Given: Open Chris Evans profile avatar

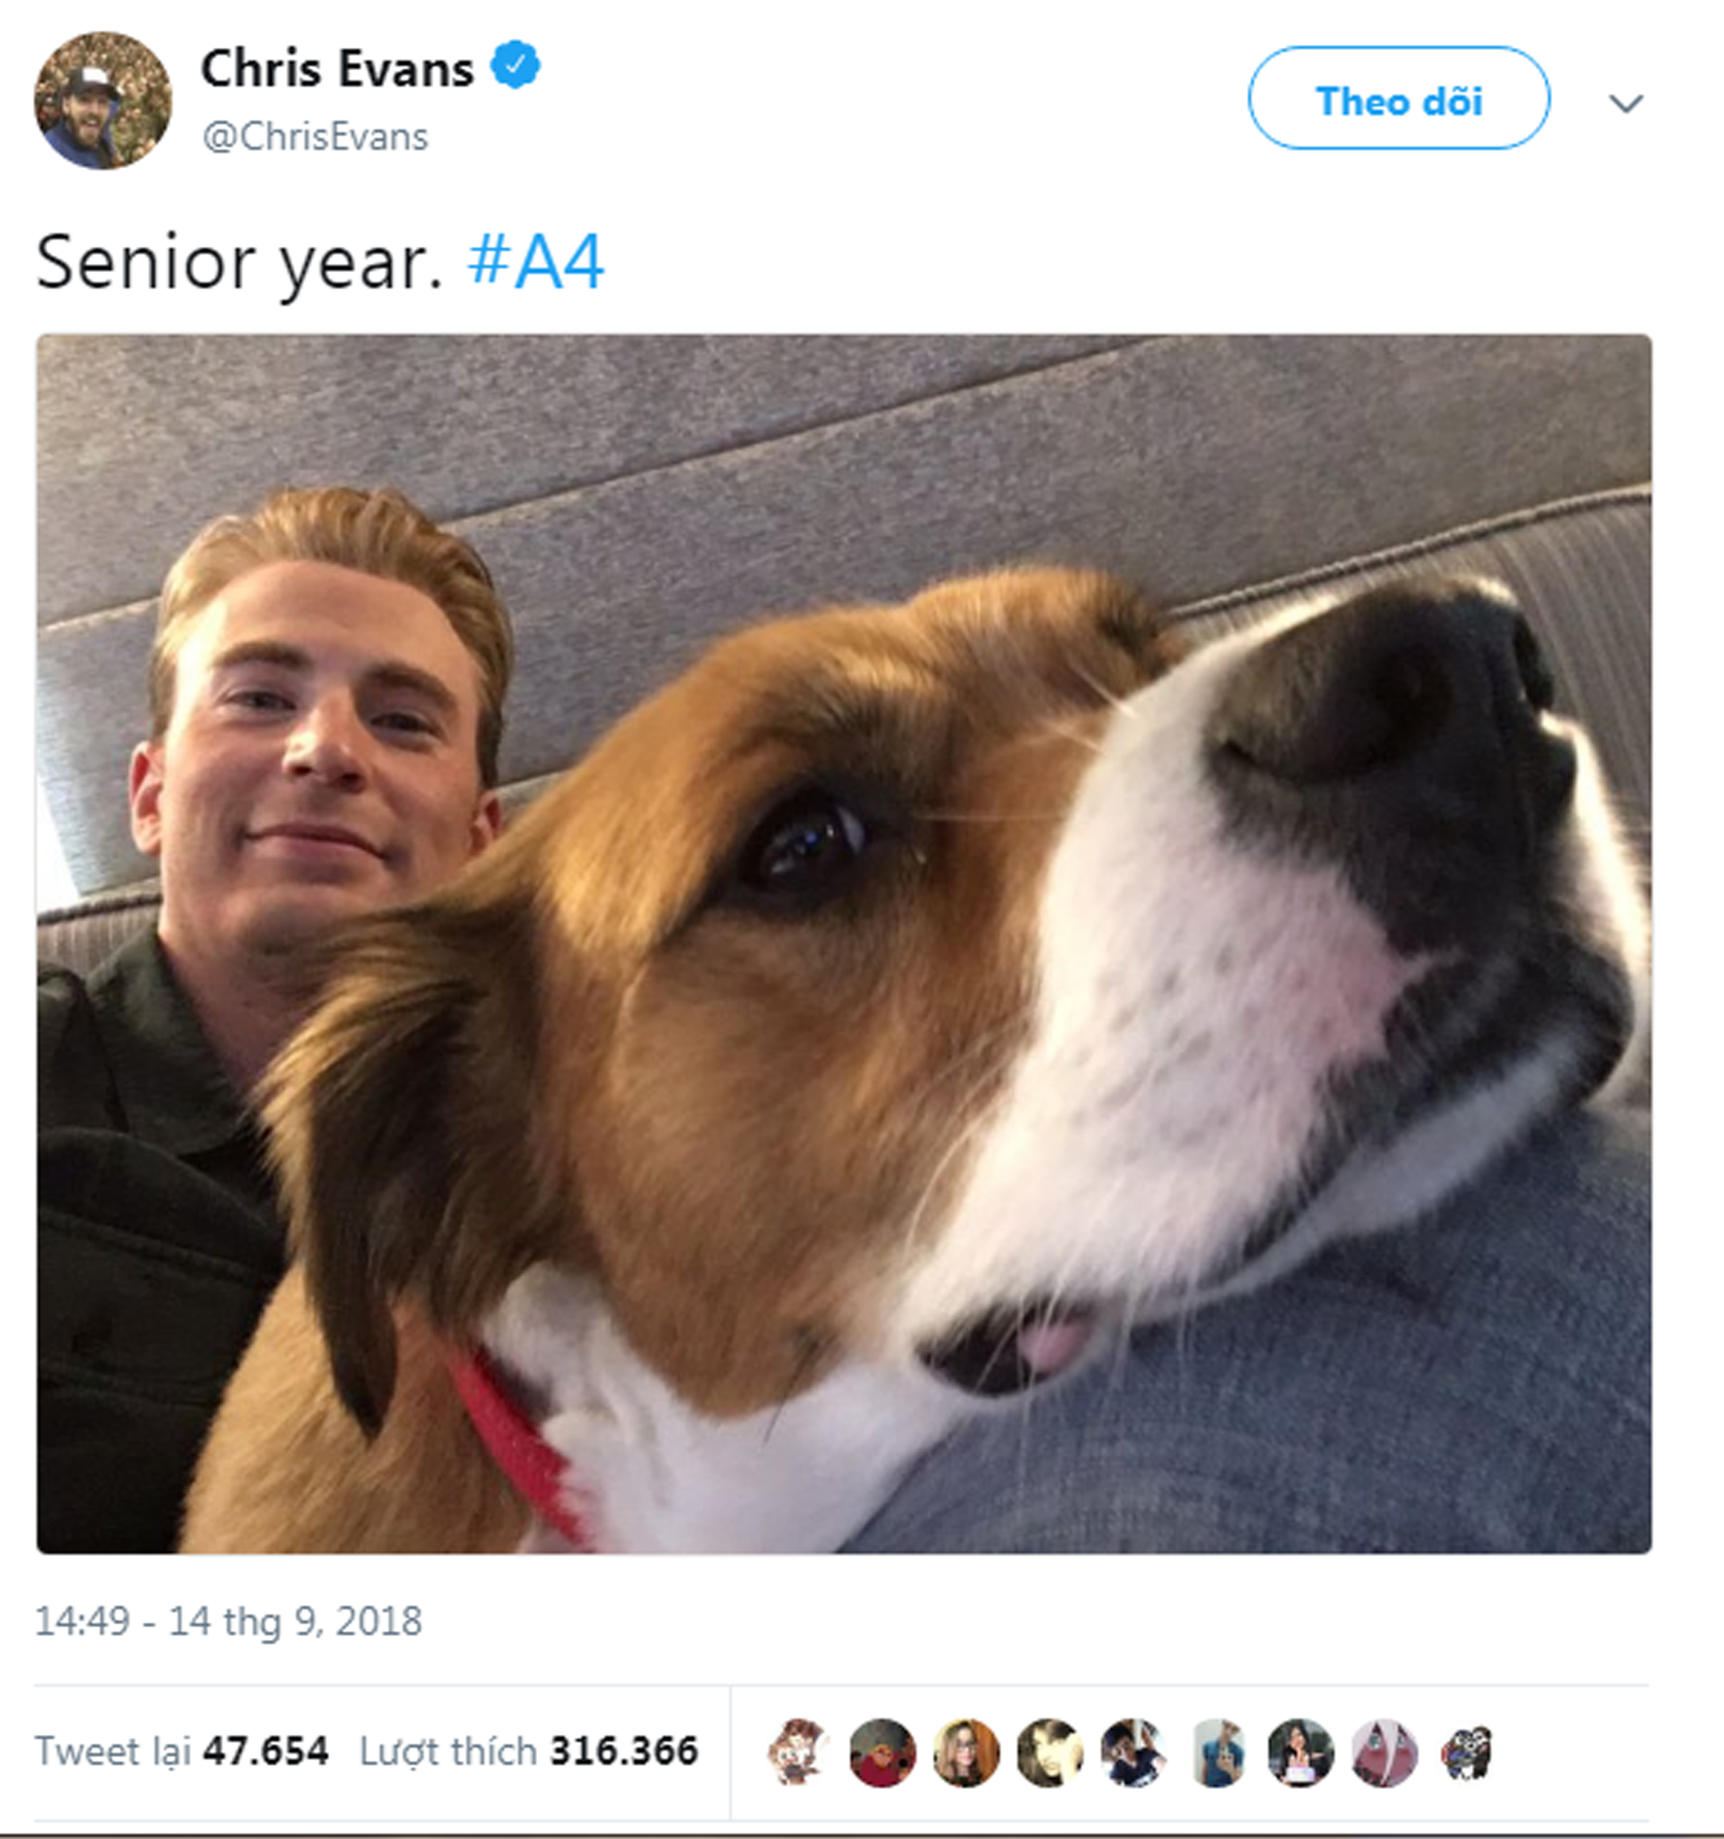Looking at the screenshot, I should [103, 101].
